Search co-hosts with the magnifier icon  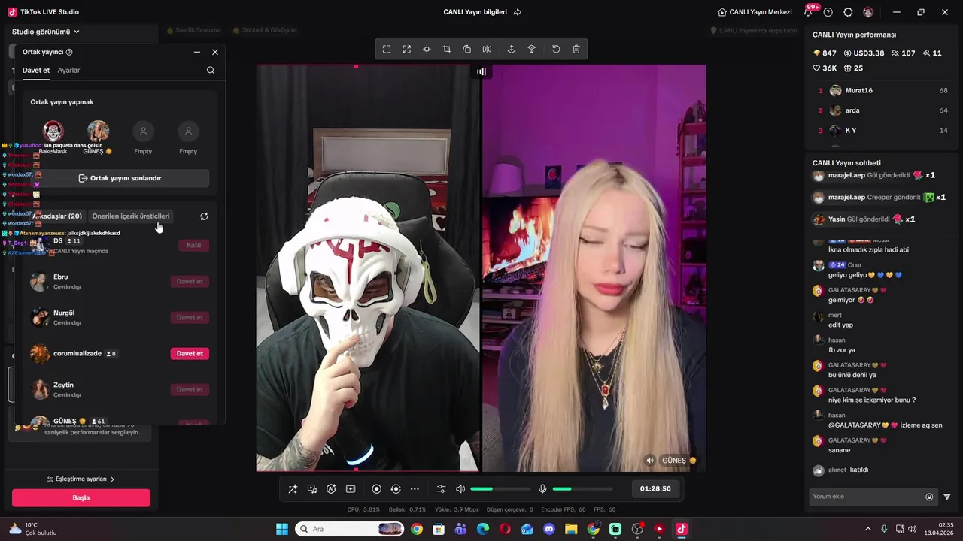click(211, 70)
